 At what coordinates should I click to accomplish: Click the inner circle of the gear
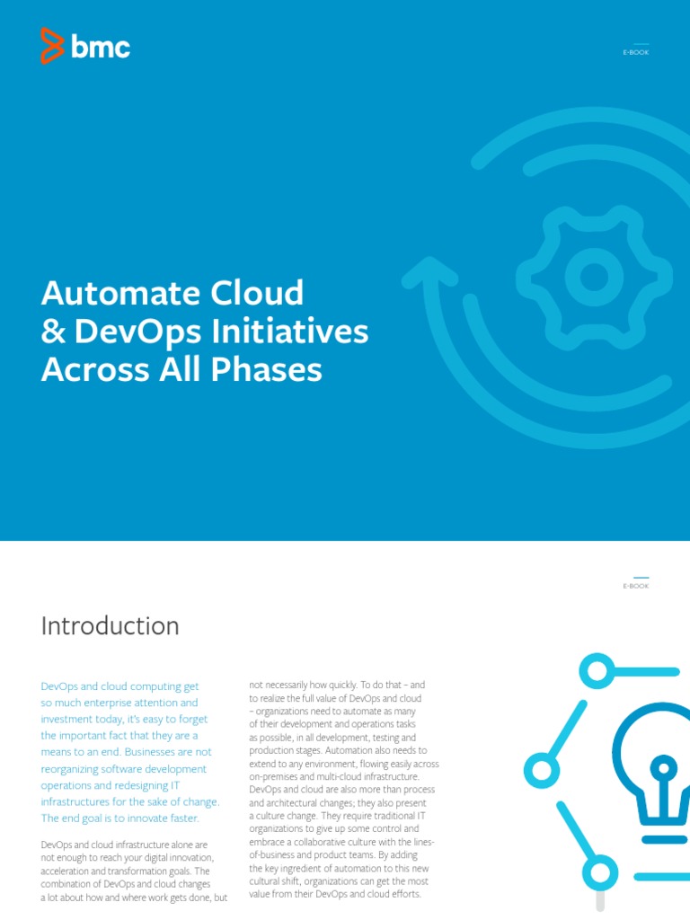[594, 277]
